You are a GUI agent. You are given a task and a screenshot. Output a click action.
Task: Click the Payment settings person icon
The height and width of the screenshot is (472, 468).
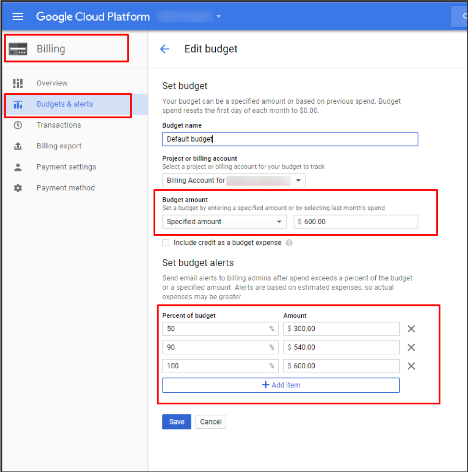[x=18, y=167]
